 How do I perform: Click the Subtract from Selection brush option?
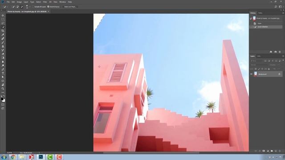22,7
